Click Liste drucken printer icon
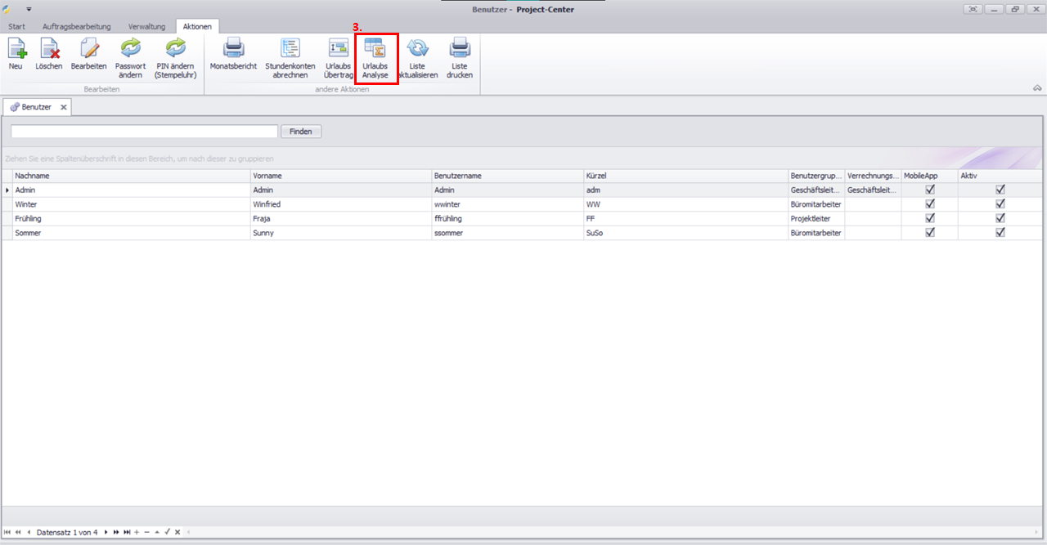This screenshot has height=545, width=1047. [459, 57]
